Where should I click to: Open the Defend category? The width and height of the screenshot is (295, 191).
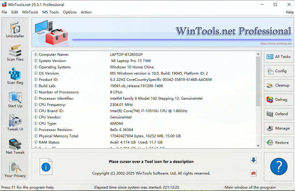279,114
